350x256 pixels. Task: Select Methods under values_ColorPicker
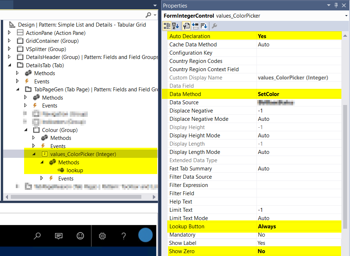(69, 162)
